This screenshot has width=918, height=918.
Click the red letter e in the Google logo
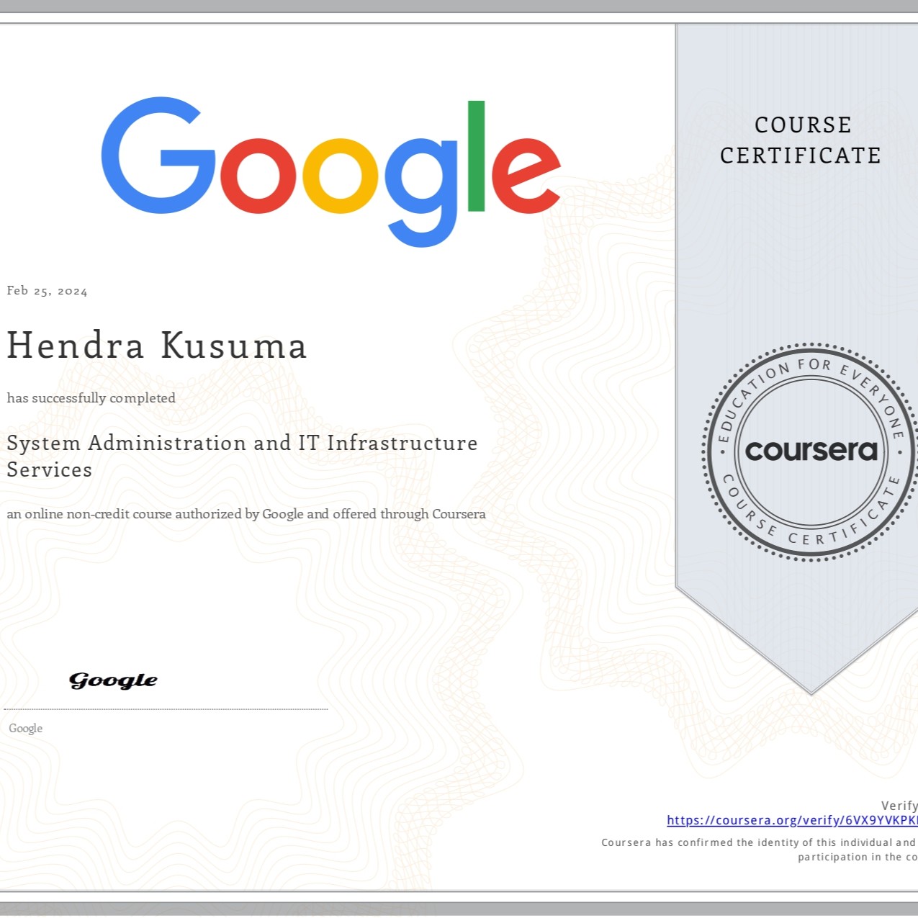tap(525, 176)
